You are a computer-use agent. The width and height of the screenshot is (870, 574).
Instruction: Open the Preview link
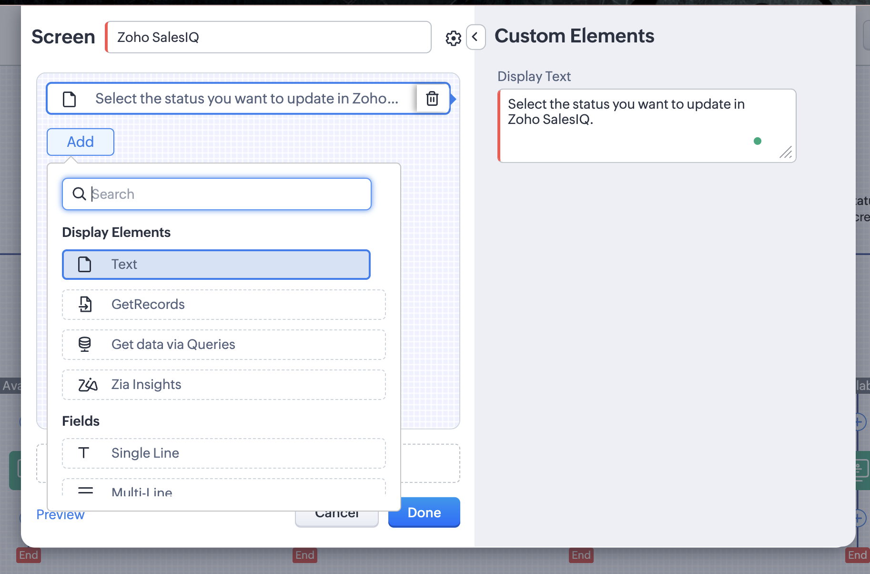tap(61, 515)
